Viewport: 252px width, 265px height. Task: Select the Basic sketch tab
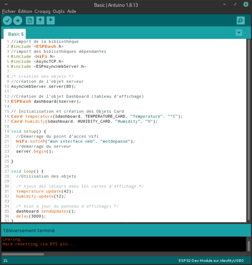pos(15,34)
